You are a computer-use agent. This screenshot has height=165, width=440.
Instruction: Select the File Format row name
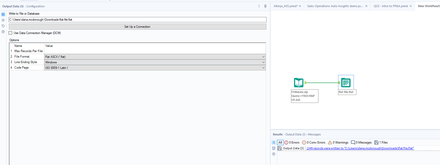point(22,57)
